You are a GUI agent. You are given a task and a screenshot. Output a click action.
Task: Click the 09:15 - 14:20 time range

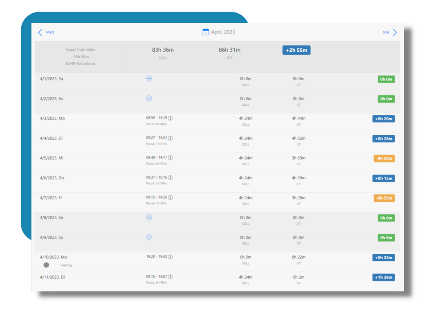click(157, 197)
